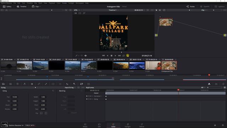Show the Scopes panel icon
Image resolution: width=227 pixels, height=128 pixels.
point(216,84)
